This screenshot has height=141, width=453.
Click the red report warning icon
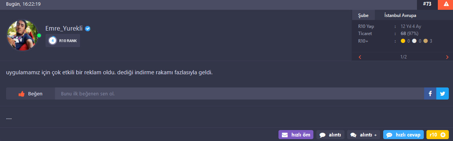click(x=445, y=4)
